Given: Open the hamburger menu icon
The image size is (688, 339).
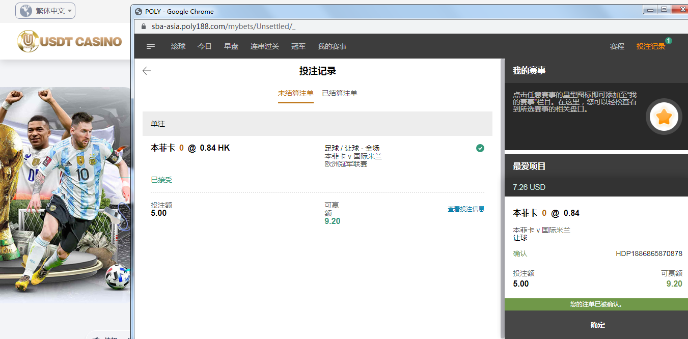Looking at the screenshot, I should tap(151, 46).
